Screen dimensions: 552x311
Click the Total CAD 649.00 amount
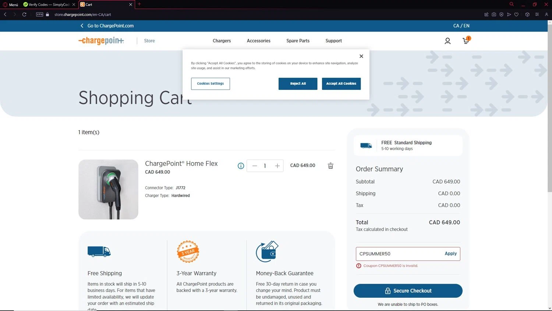[444, 222]
